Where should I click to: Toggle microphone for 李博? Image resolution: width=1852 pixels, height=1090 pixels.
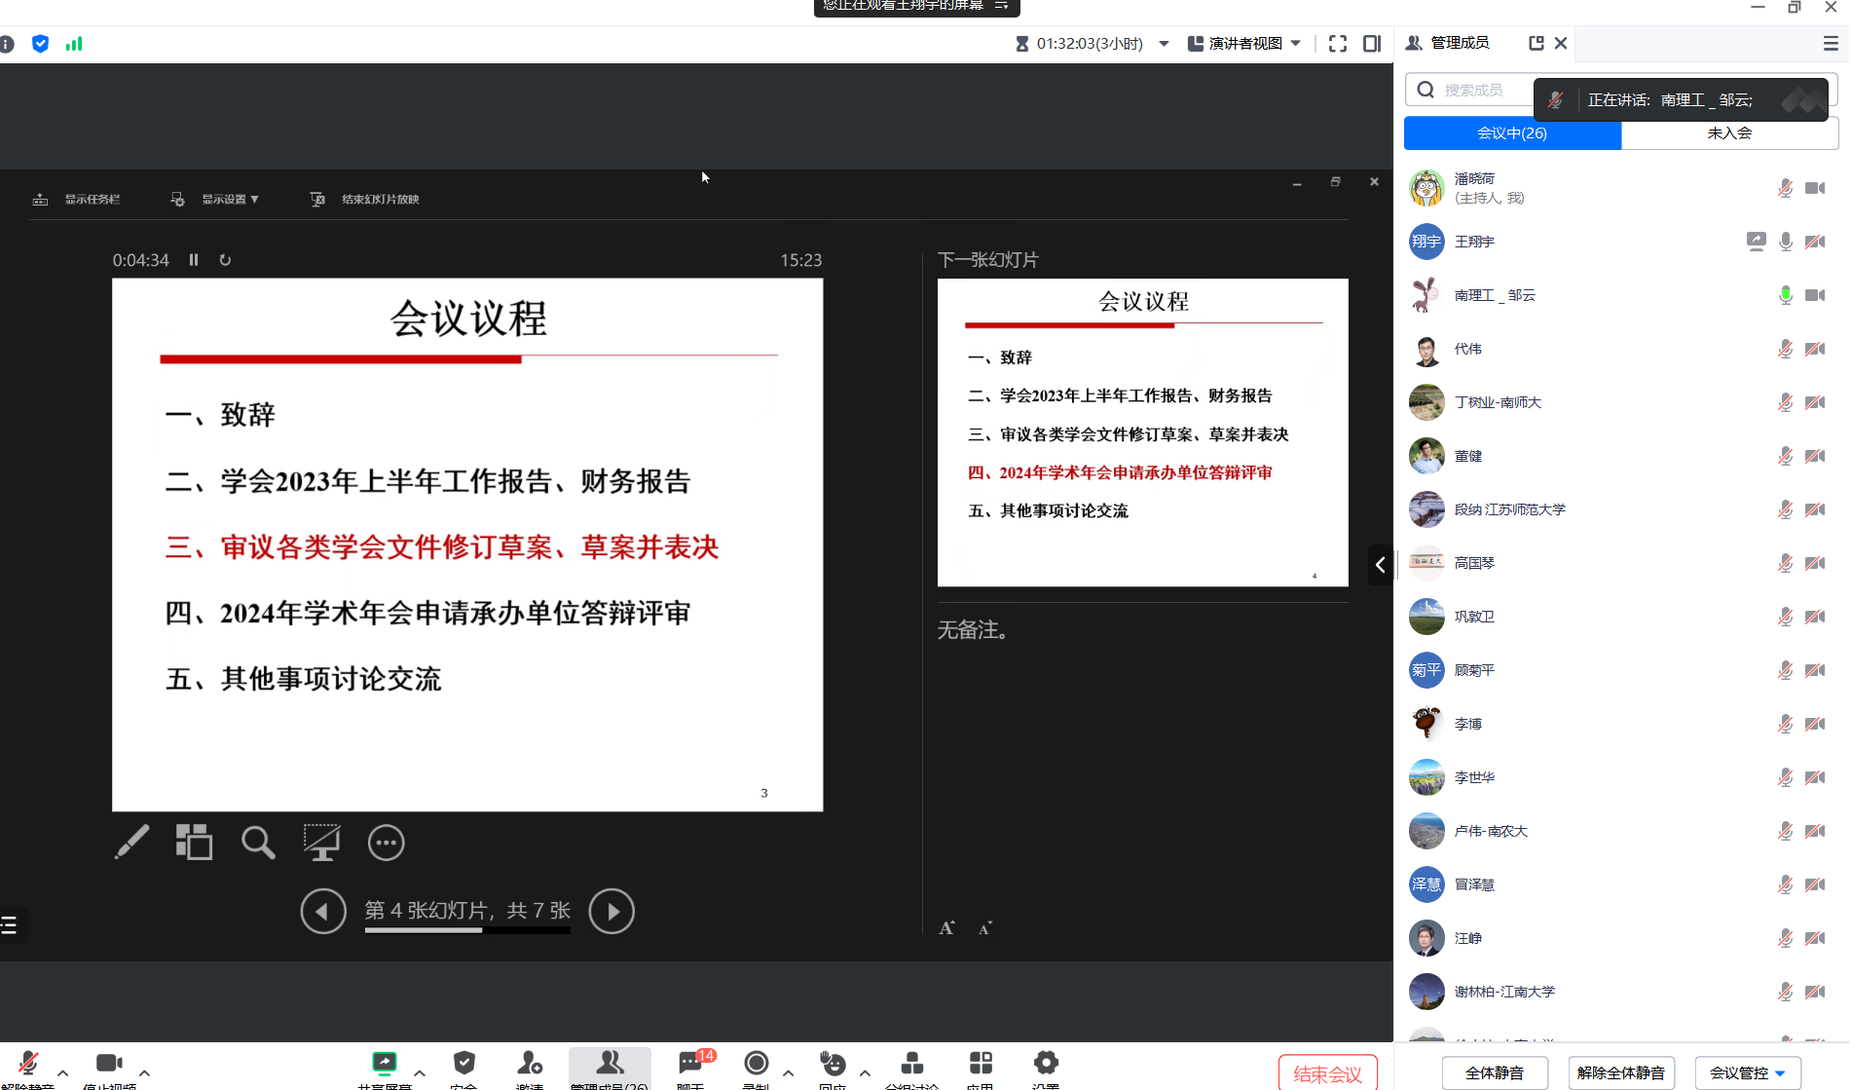tap(1786, 724)
